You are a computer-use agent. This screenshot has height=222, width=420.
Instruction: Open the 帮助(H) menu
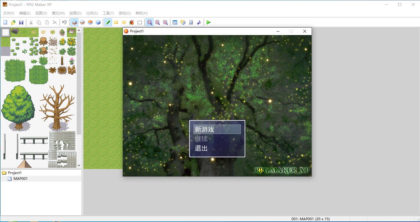(x=141, y=13)
